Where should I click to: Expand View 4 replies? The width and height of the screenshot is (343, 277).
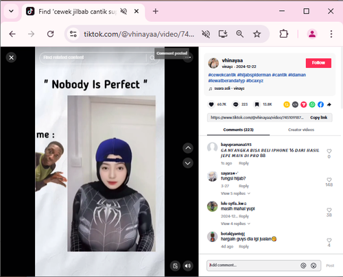tap(235, 224)
